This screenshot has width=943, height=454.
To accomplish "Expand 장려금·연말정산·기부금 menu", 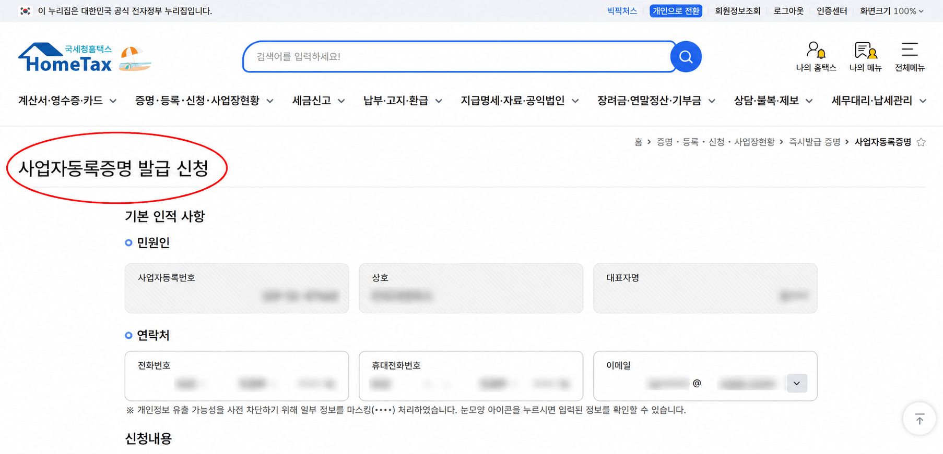I will click(656, 101).
